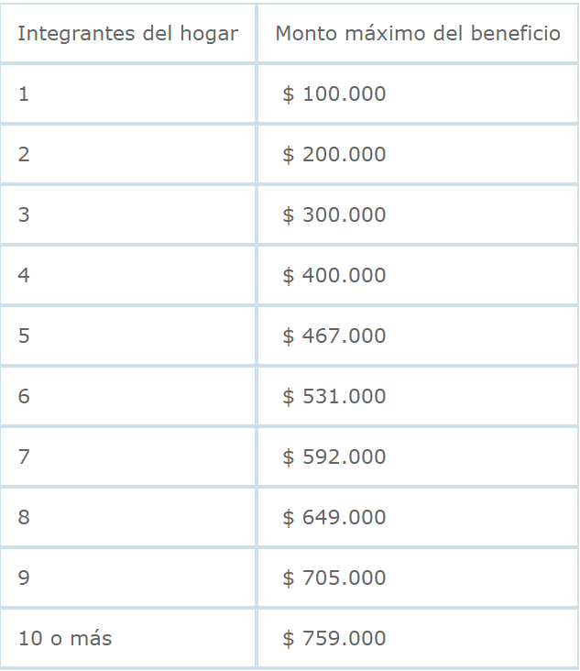580x671 pixels.
Task: Click the household members cell "5"
Action: pos(24,336)
